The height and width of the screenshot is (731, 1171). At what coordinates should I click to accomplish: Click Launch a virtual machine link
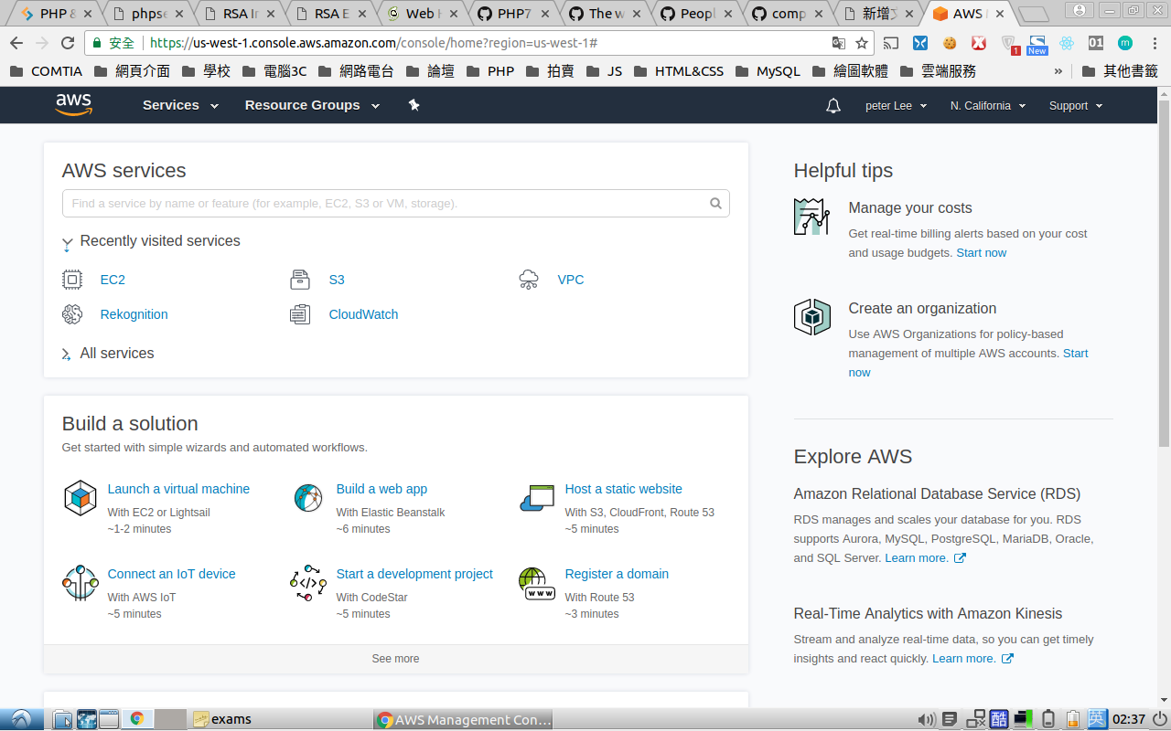tap(178, 489)
